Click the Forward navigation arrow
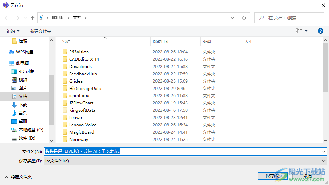The image size is (329, 185). (17, 18)
